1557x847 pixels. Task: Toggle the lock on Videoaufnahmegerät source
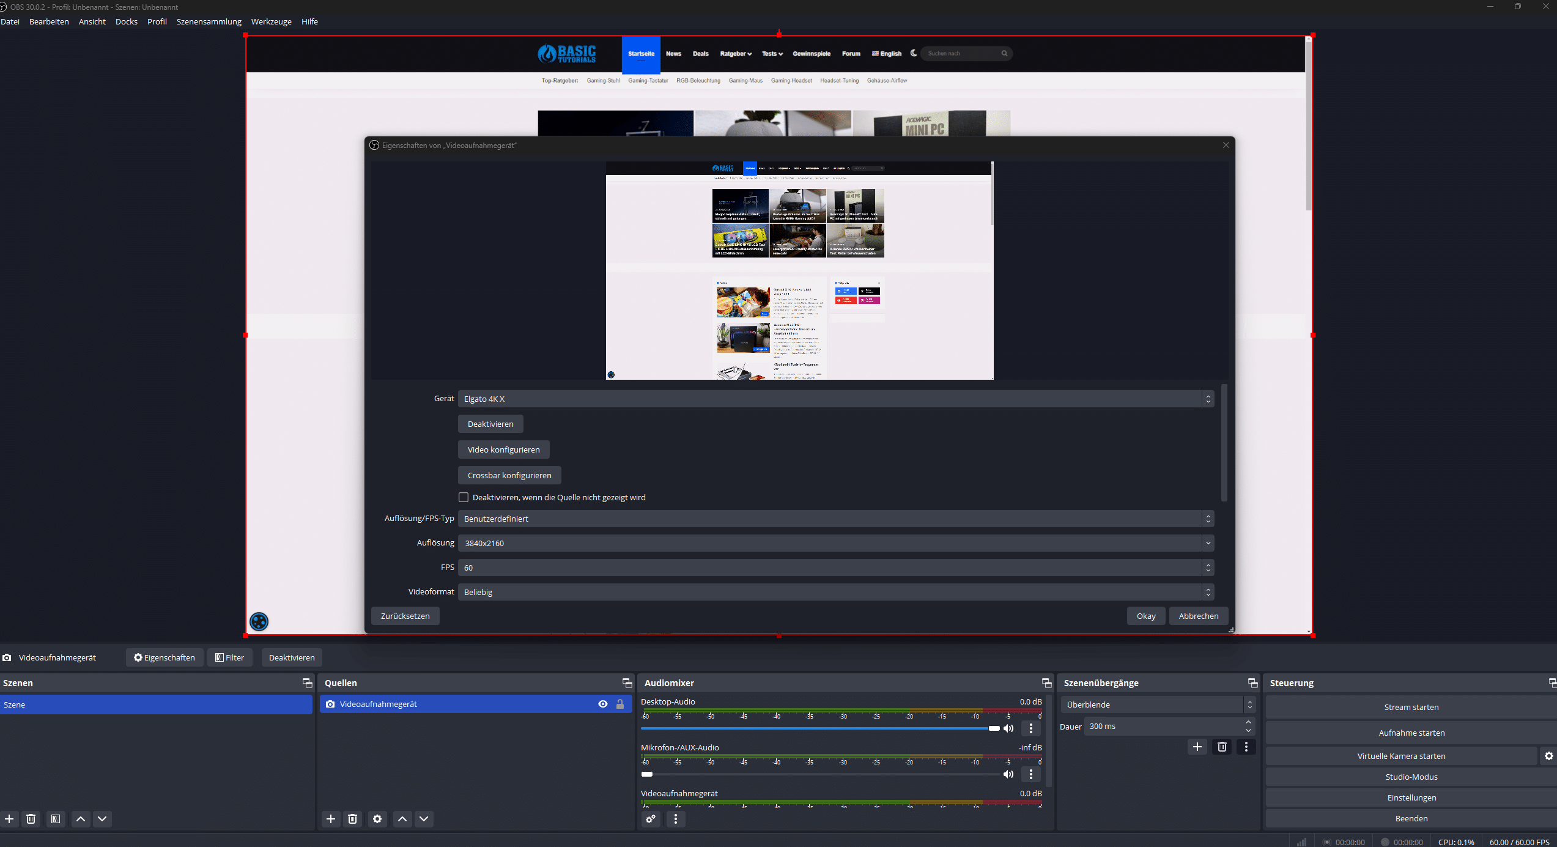click(620, 705)
